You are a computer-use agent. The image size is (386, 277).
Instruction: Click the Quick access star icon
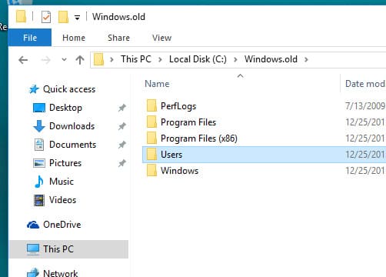(x=34, y=89)
